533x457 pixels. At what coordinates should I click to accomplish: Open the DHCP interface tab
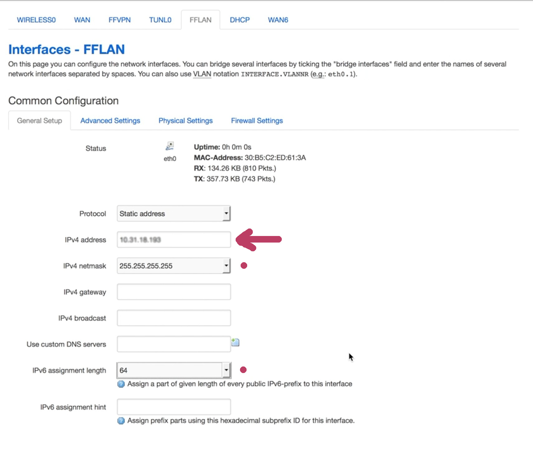click(240, 20)
